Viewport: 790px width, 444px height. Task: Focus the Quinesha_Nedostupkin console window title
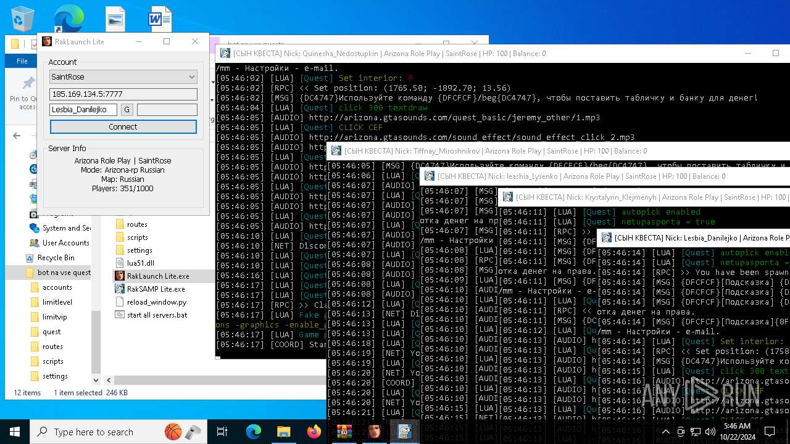coord(389,54)
